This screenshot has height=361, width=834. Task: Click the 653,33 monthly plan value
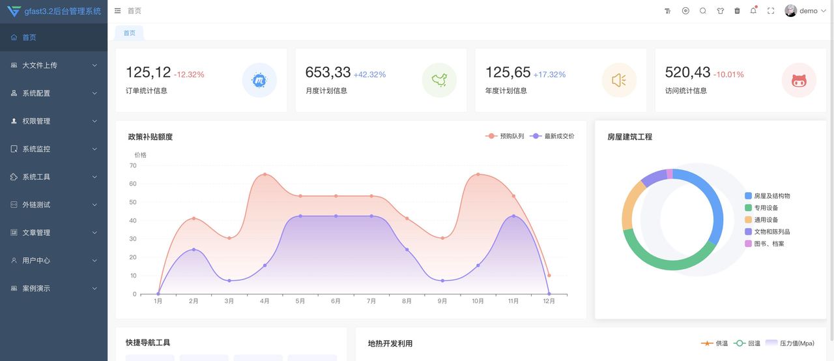[328, 72]
